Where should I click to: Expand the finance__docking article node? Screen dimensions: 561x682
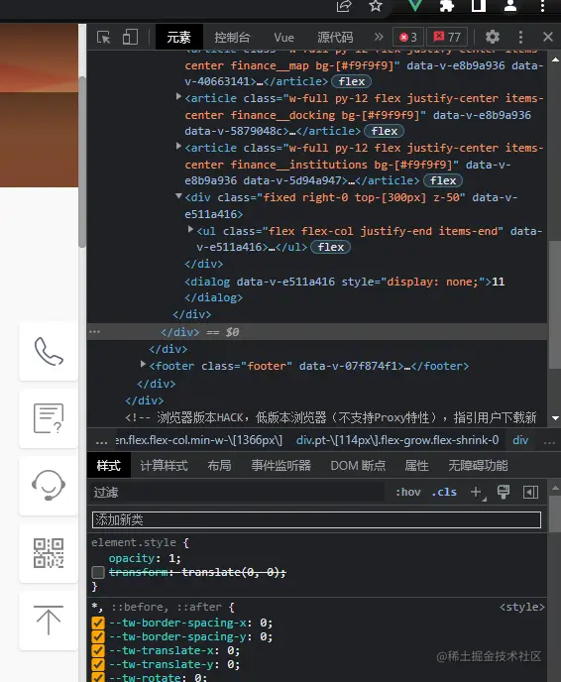click(x=178, y=96)
